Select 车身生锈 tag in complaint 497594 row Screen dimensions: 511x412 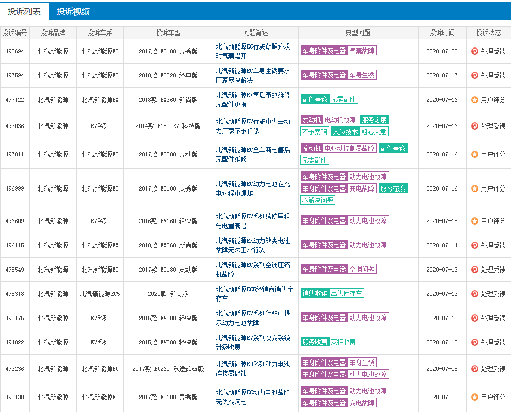click(362, 75)
